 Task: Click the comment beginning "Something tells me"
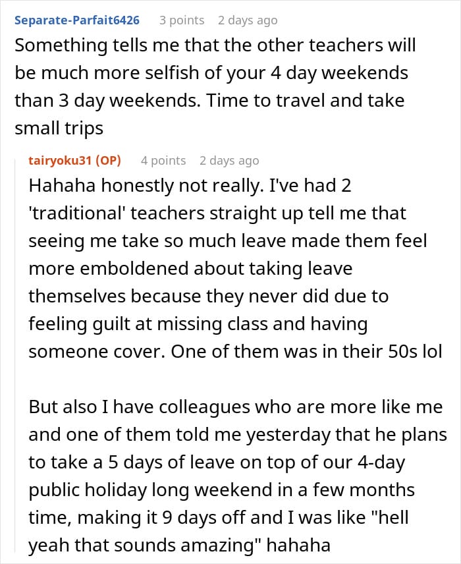tap(215, 87)
